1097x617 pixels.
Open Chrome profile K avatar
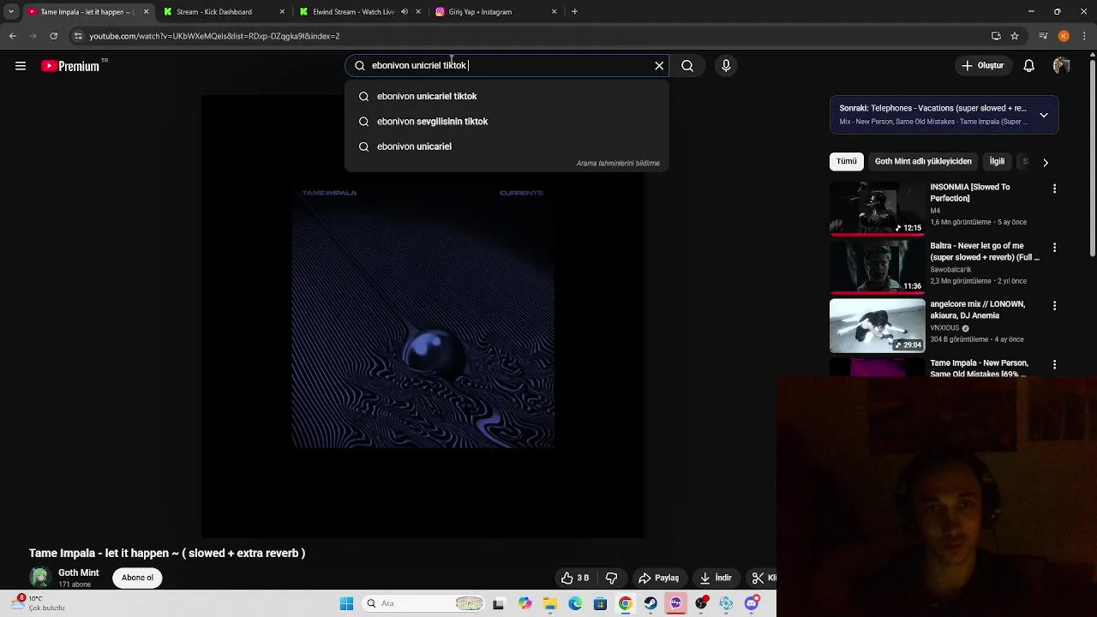click(x=1064, y=36)
